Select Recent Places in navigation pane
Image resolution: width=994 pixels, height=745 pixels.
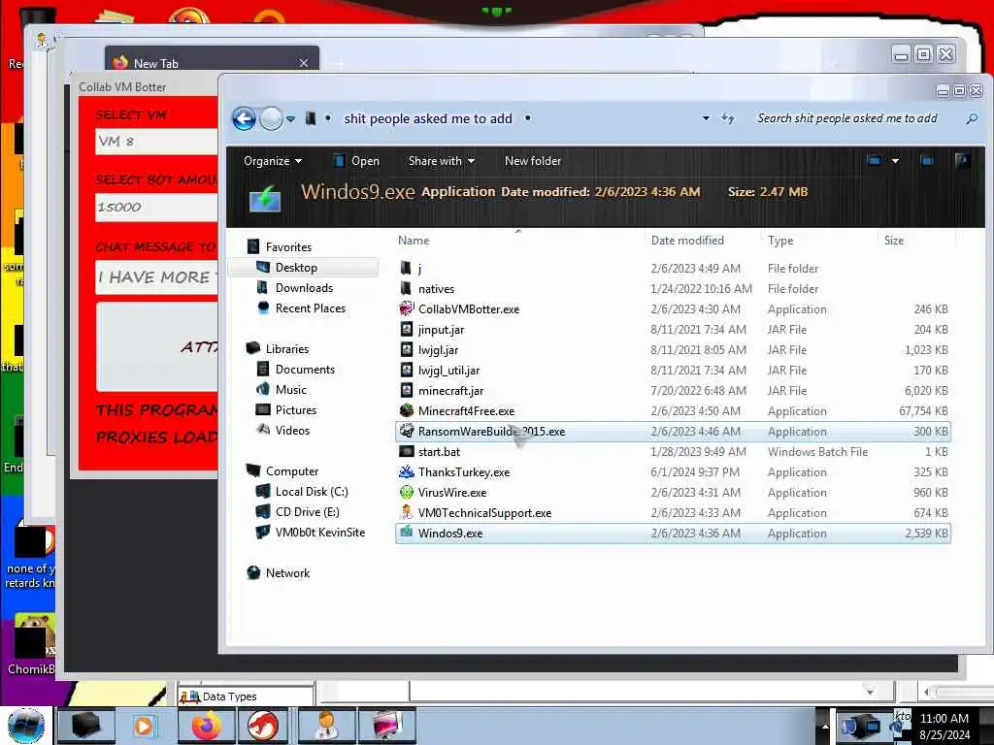310,308
